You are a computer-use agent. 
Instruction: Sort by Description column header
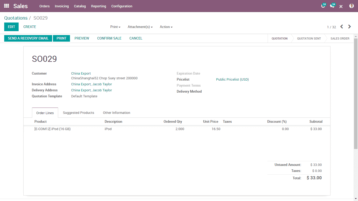click(x=113, y=122)
